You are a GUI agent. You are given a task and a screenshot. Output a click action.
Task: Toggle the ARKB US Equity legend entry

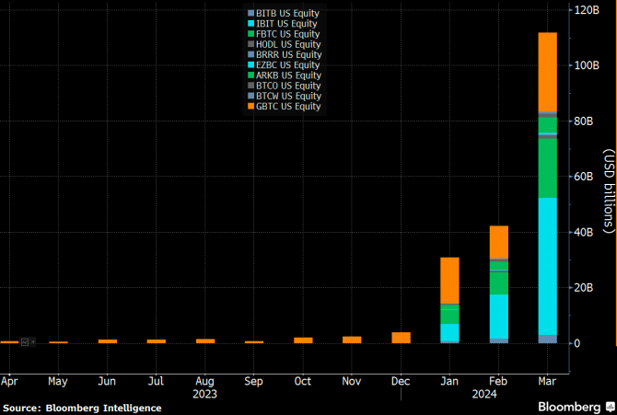(x=285, y=75)
